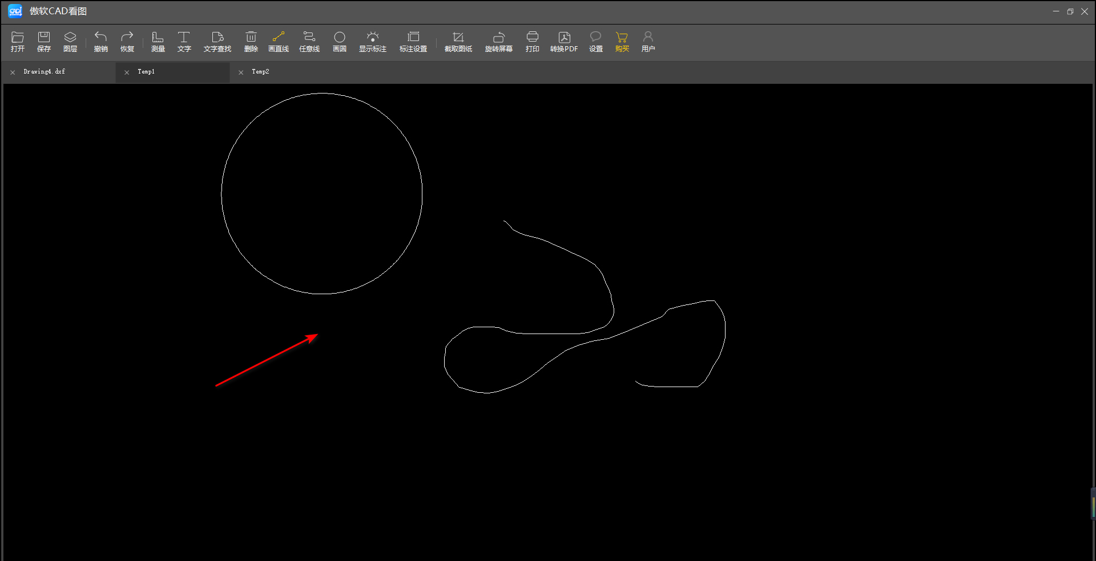Undo with the 撤销 icon
Image resolution: width=1096 pixels, height=561 pixels.
(101, 42)
